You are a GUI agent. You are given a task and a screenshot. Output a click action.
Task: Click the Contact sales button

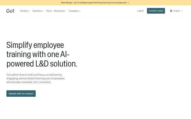(x=156, y=11)
